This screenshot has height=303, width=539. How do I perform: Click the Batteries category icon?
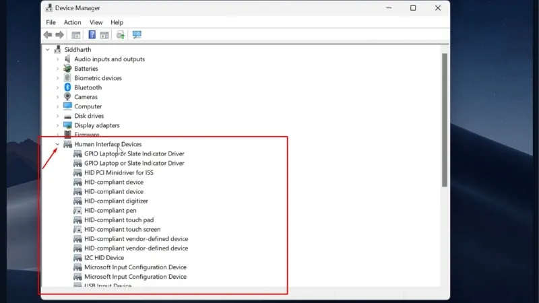pos(67,69)
